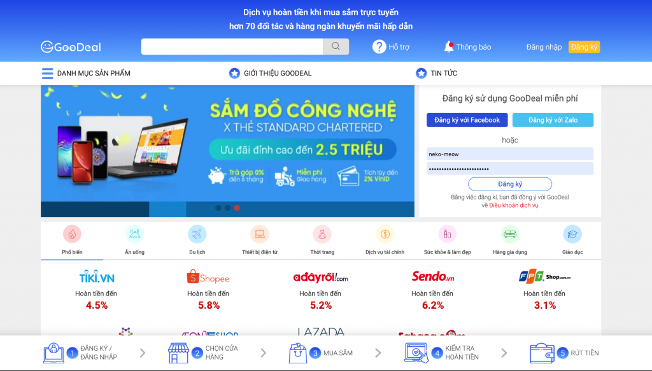Open the Danh mục sản phẩm hamburger menu
Image resolution: width=652 pixels, height=371 pixels.
point(47,74)
